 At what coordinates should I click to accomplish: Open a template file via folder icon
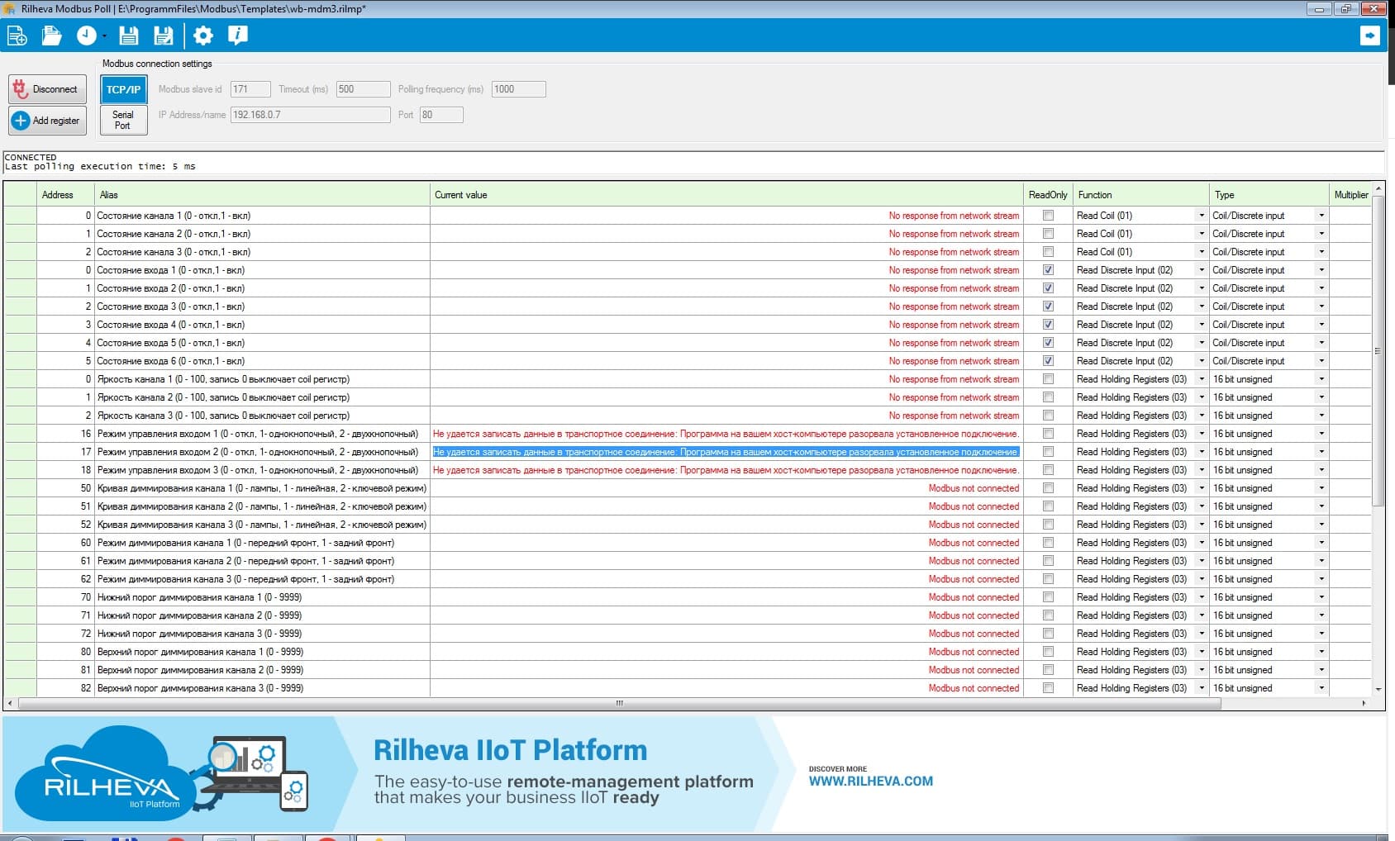[51, 36]
